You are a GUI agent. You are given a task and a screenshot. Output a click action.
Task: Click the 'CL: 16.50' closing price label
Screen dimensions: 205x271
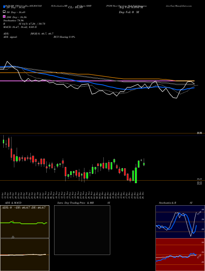coord(75,7)
